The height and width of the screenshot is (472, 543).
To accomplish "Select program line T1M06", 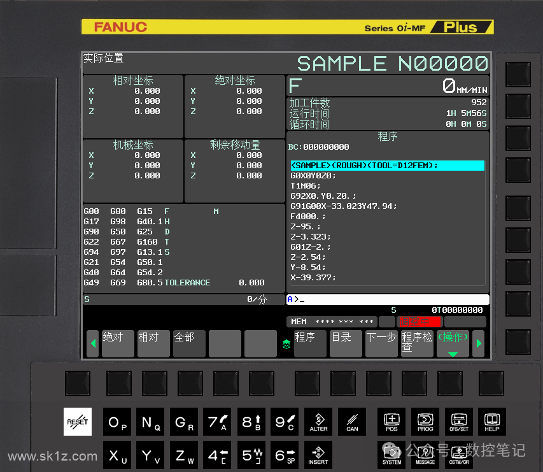I will point(306,186).
